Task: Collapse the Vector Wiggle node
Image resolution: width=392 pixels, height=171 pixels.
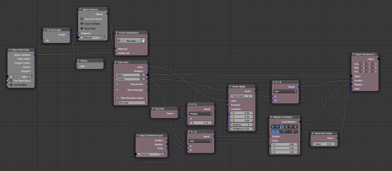Action: (x=231, y=86)
